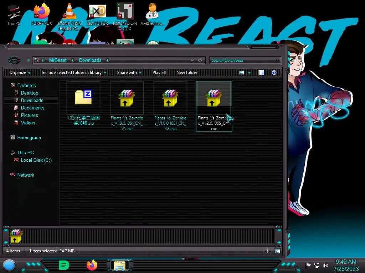Select Plants_Vs_Zombies_V1.0.0.1051_CN_V1.exe icon

pos(127,98)
